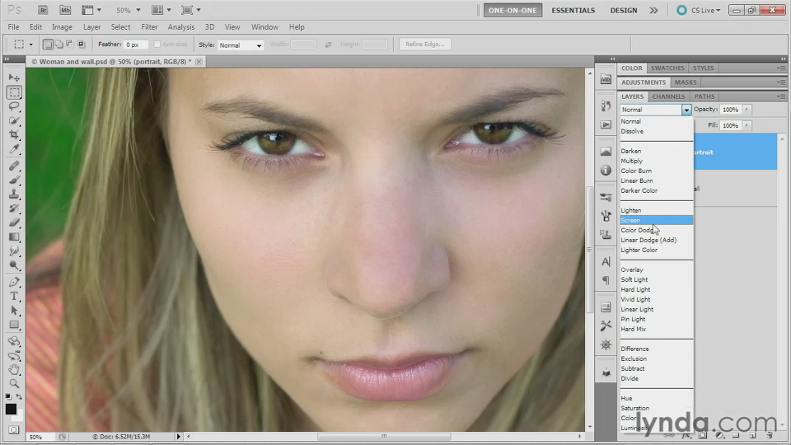Image resolution: width=791 pixels, height=445 pixels.
Task: Choose Soft Light blend mode
Action: tap(657, 279)
